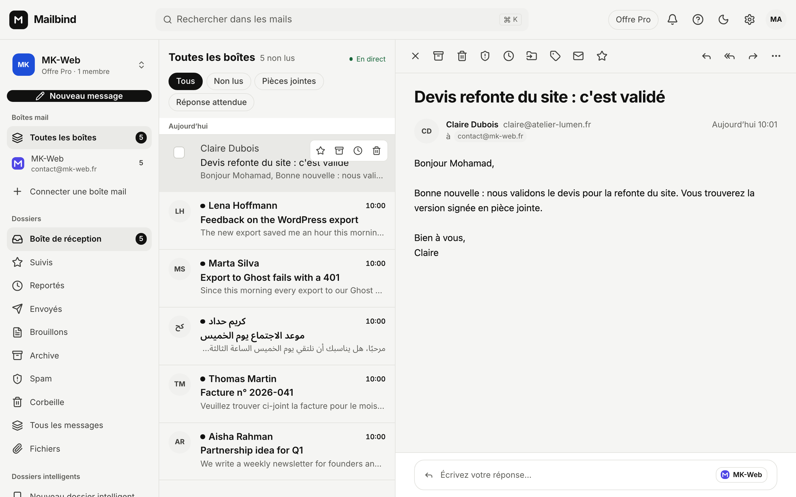Open Thomas Martin's Facture n° 2026-041 email
This screenshot has height=497, width=796.
(277, 394)
